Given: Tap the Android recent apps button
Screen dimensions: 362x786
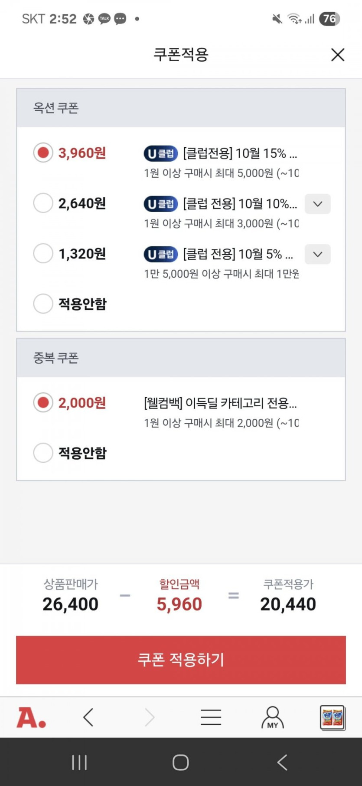Looking at the screenshot, I should click(x=79, y=762).
